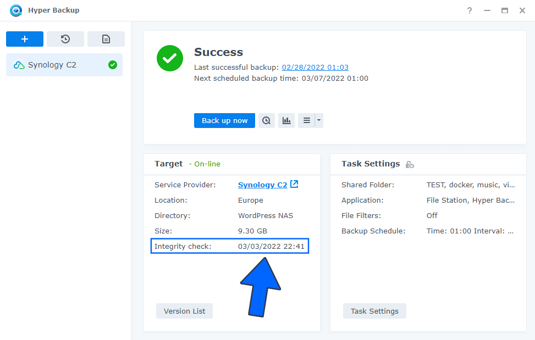Screen dimensions: 535x340
Task: Click the Hyper Backup app logo
Action: [x=16, y=10]
